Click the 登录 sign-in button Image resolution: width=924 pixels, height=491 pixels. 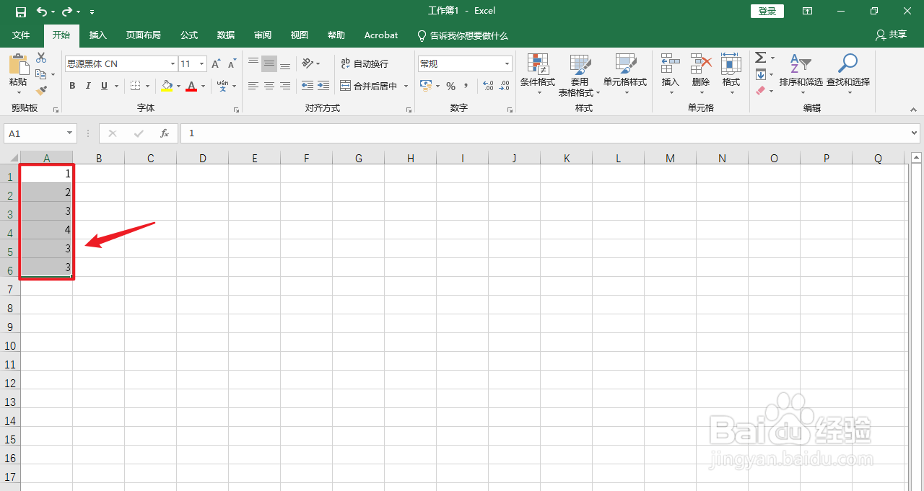click(767, 11)
